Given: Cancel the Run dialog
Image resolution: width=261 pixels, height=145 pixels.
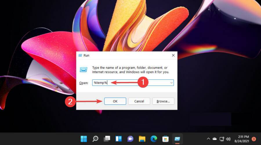Looking at the screenshot, I should coord(139,101).
